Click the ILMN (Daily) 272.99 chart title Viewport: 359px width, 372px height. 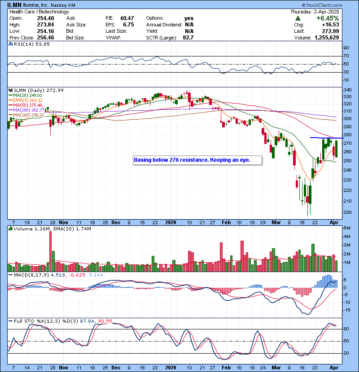coord(39,90)
